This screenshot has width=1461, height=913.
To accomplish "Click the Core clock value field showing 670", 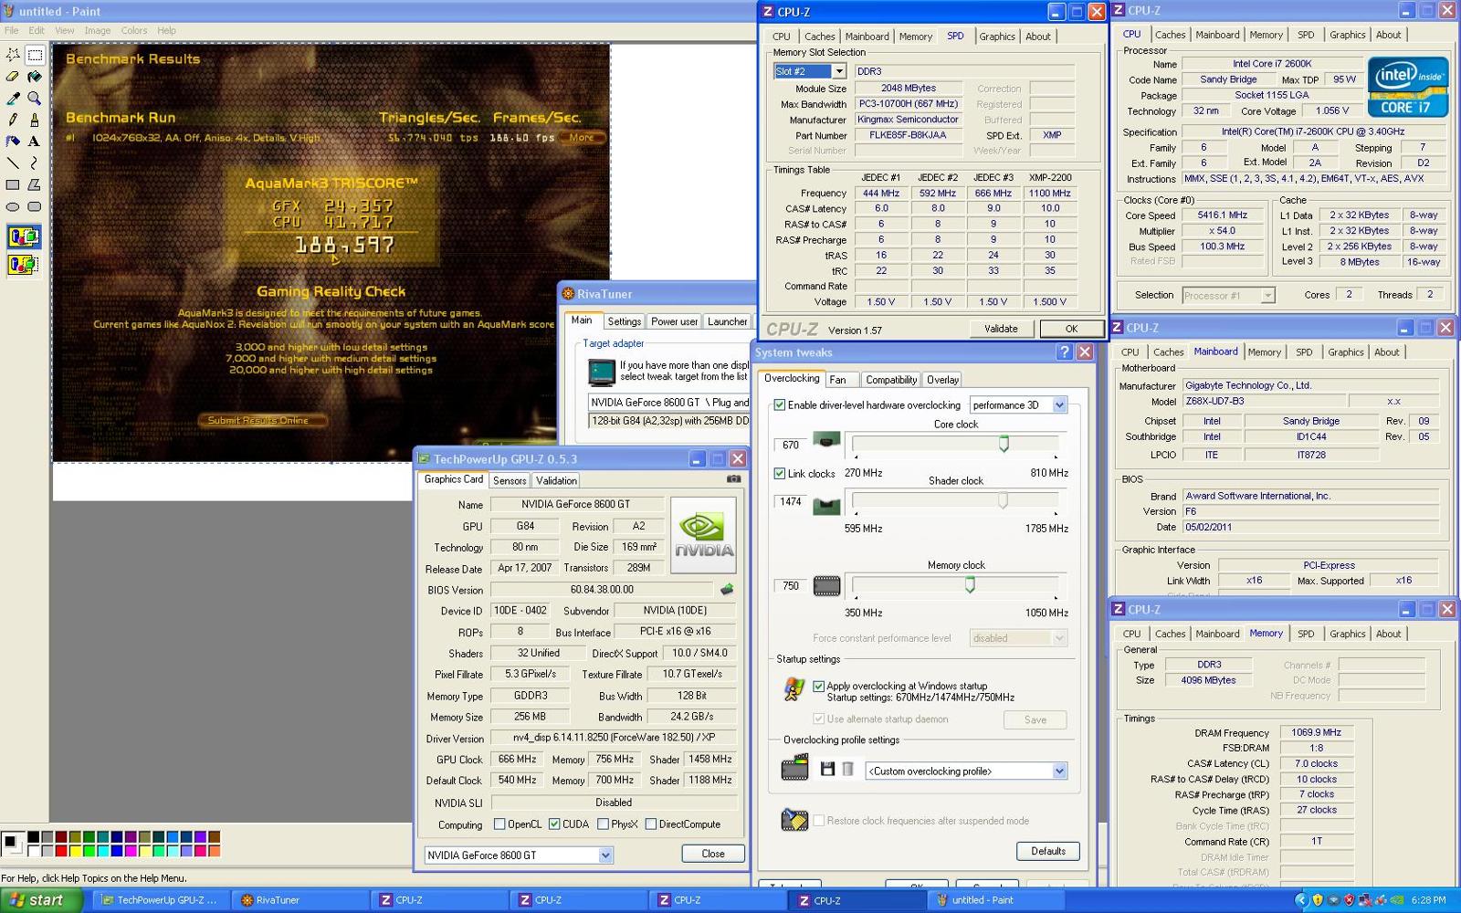I will [791, 445].
